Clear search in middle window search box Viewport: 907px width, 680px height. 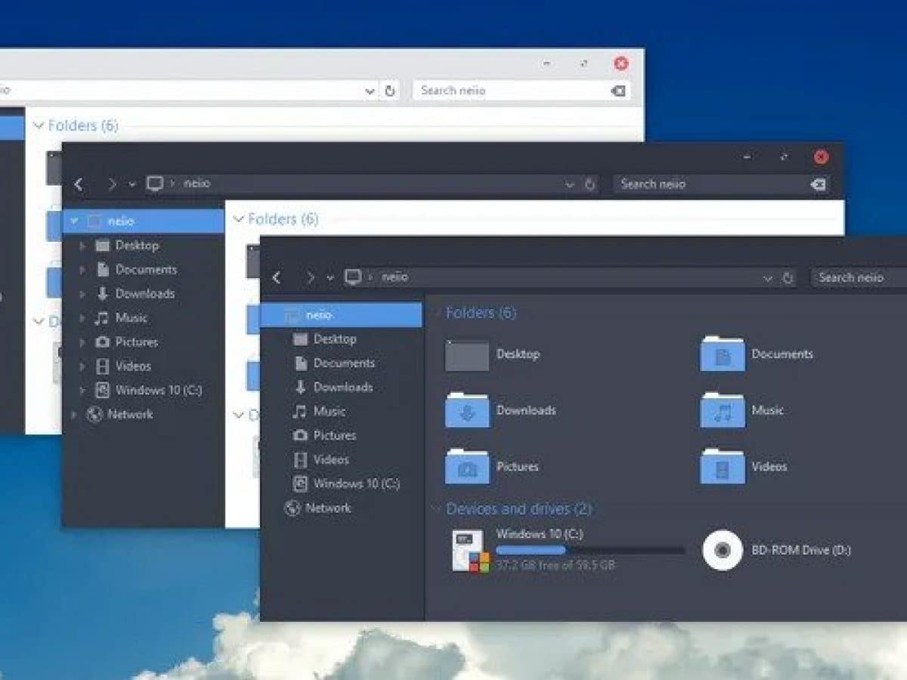[818, 184]
